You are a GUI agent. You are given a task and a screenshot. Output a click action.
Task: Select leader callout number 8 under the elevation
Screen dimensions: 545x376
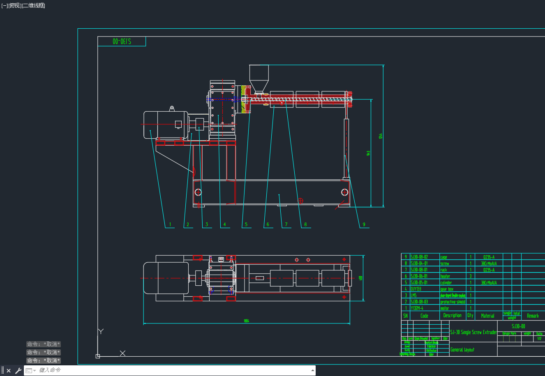pos(305,225)
